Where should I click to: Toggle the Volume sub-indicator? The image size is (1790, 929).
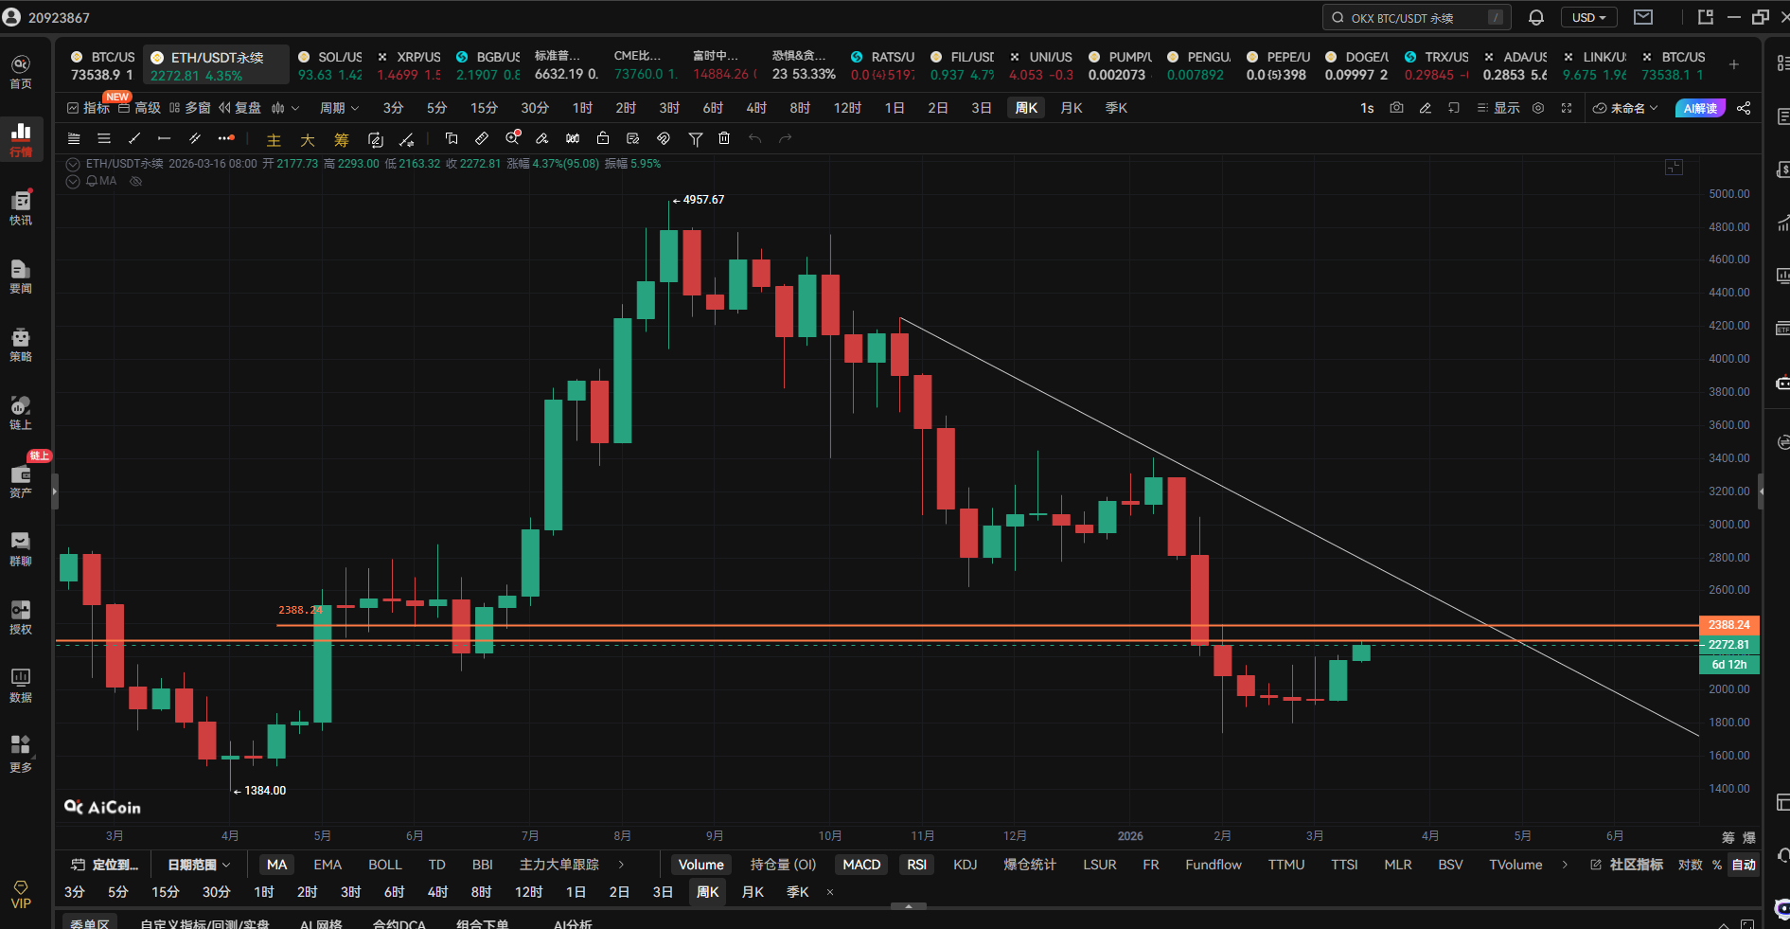(701, 865)
